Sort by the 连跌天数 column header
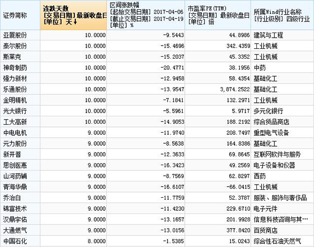 click(73, 15)
